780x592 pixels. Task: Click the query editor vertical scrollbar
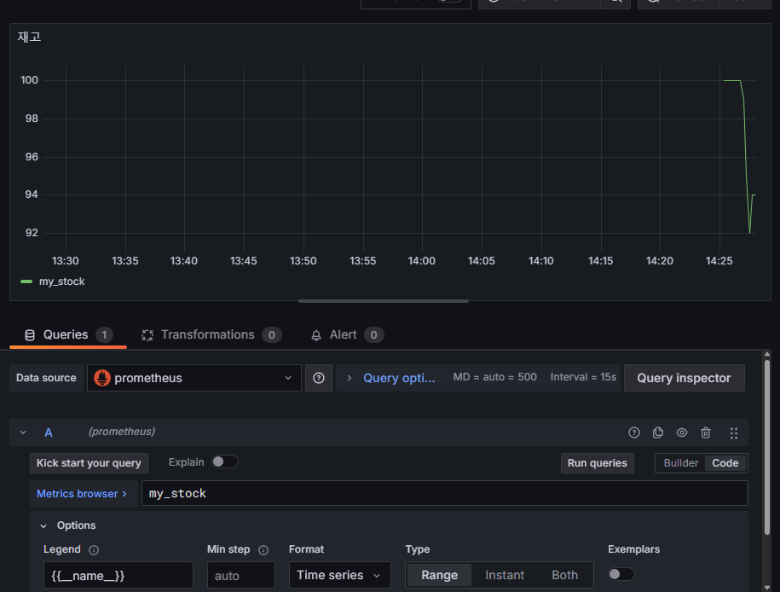(767, 448)
